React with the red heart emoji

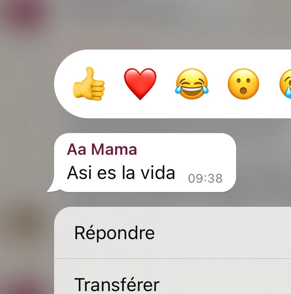[x=140, y=84]
